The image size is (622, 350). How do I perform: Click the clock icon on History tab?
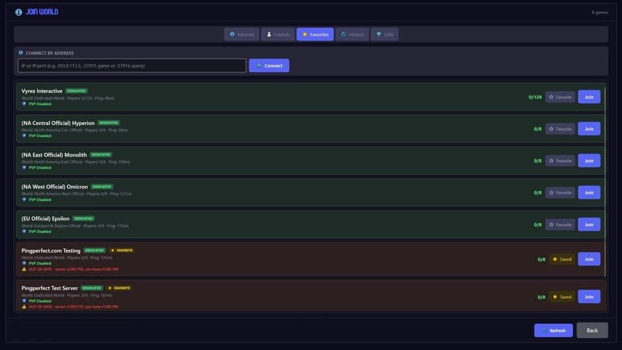click(343, 34)
